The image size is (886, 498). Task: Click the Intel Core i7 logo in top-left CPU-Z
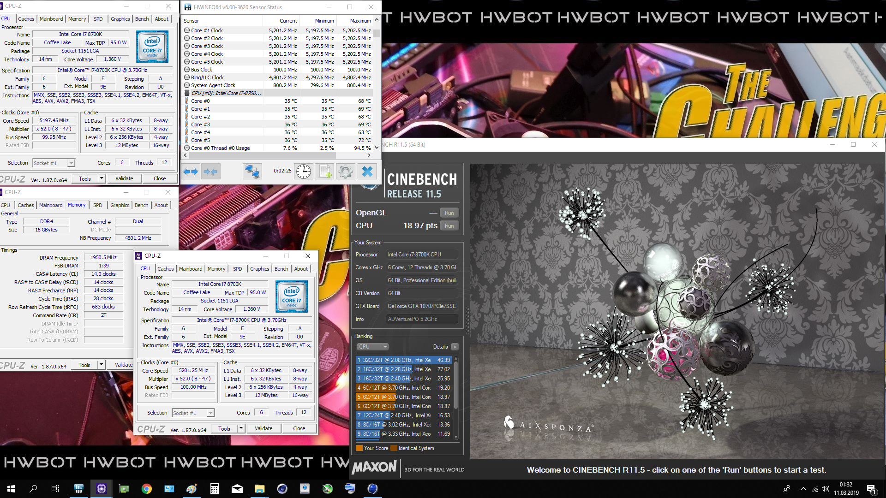[152, 47]
